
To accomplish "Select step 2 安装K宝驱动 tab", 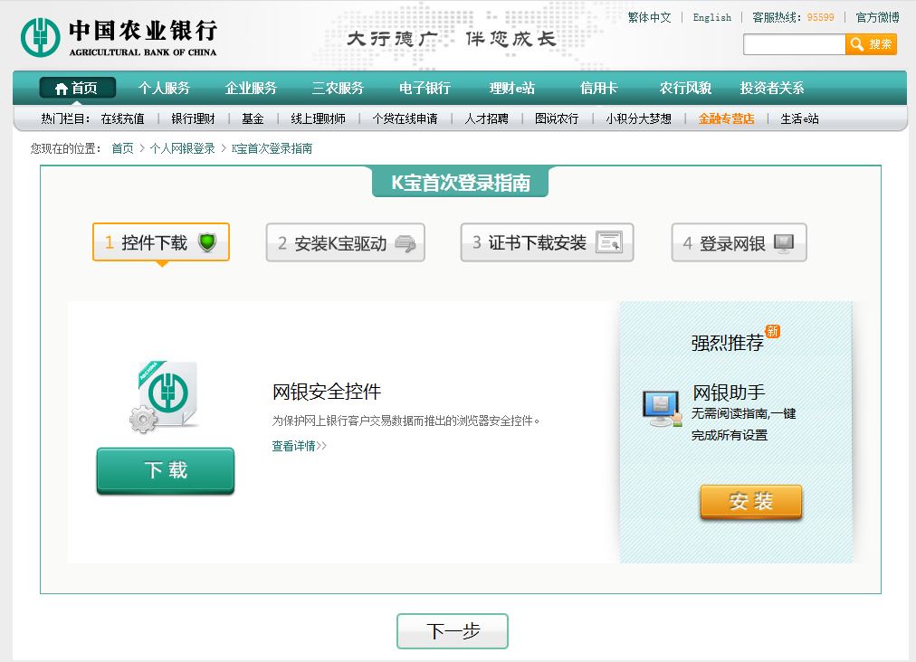I will tap(345, 243).
